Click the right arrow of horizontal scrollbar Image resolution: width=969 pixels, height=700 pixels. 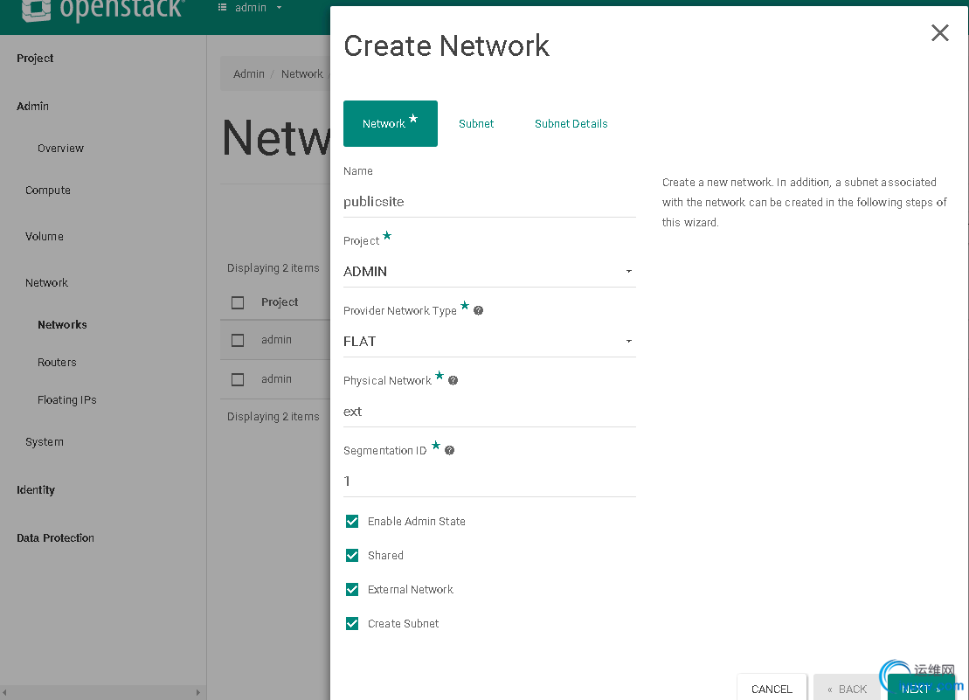(x=197, y=693)
